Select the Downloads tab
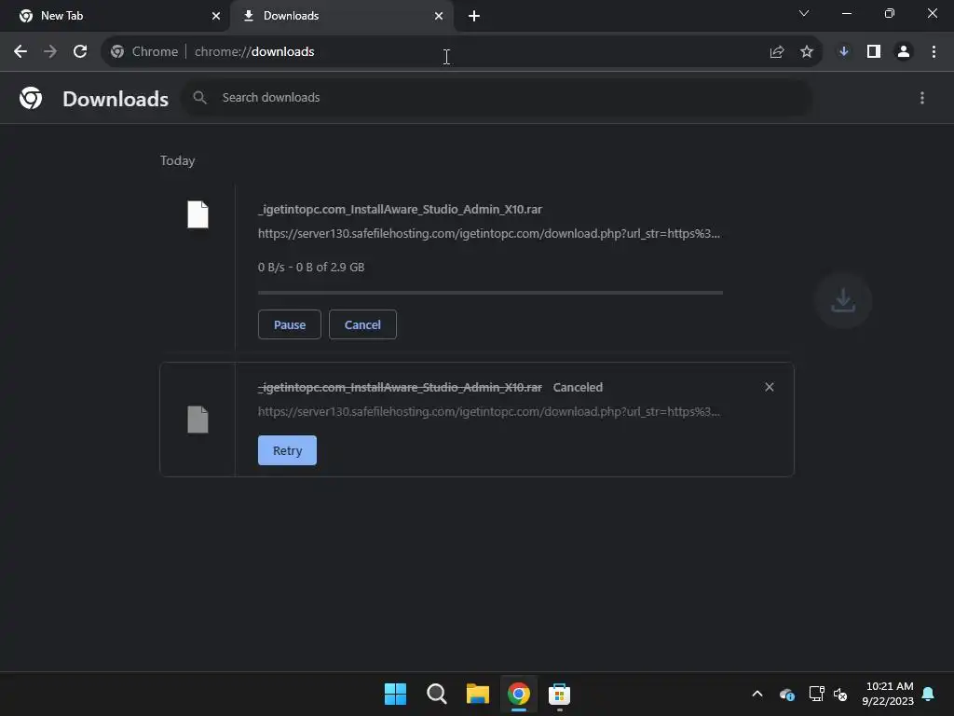Screen dimensions: 954x716 pyautogui.click(x=341, y=16)
